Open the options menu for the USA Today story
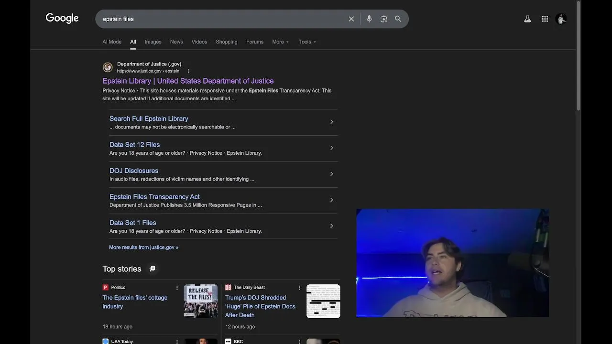 point(177,342)
